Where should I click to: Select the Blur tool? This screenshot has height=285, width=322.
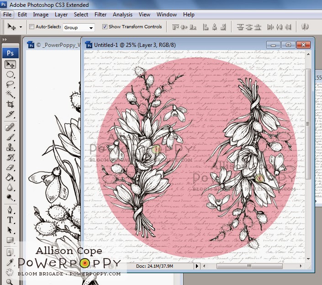point(10,187)
